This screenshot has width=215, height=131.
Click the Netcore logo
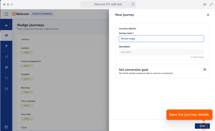[20, 14]
